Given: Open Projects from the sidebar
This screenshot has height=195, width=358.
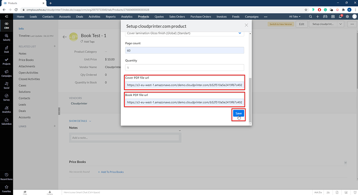Looking at the screenshot, I should (6, 62).
